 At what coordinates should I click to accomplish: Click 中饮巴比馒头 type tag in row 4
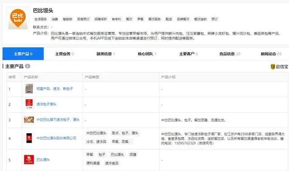tap(96, 133)
